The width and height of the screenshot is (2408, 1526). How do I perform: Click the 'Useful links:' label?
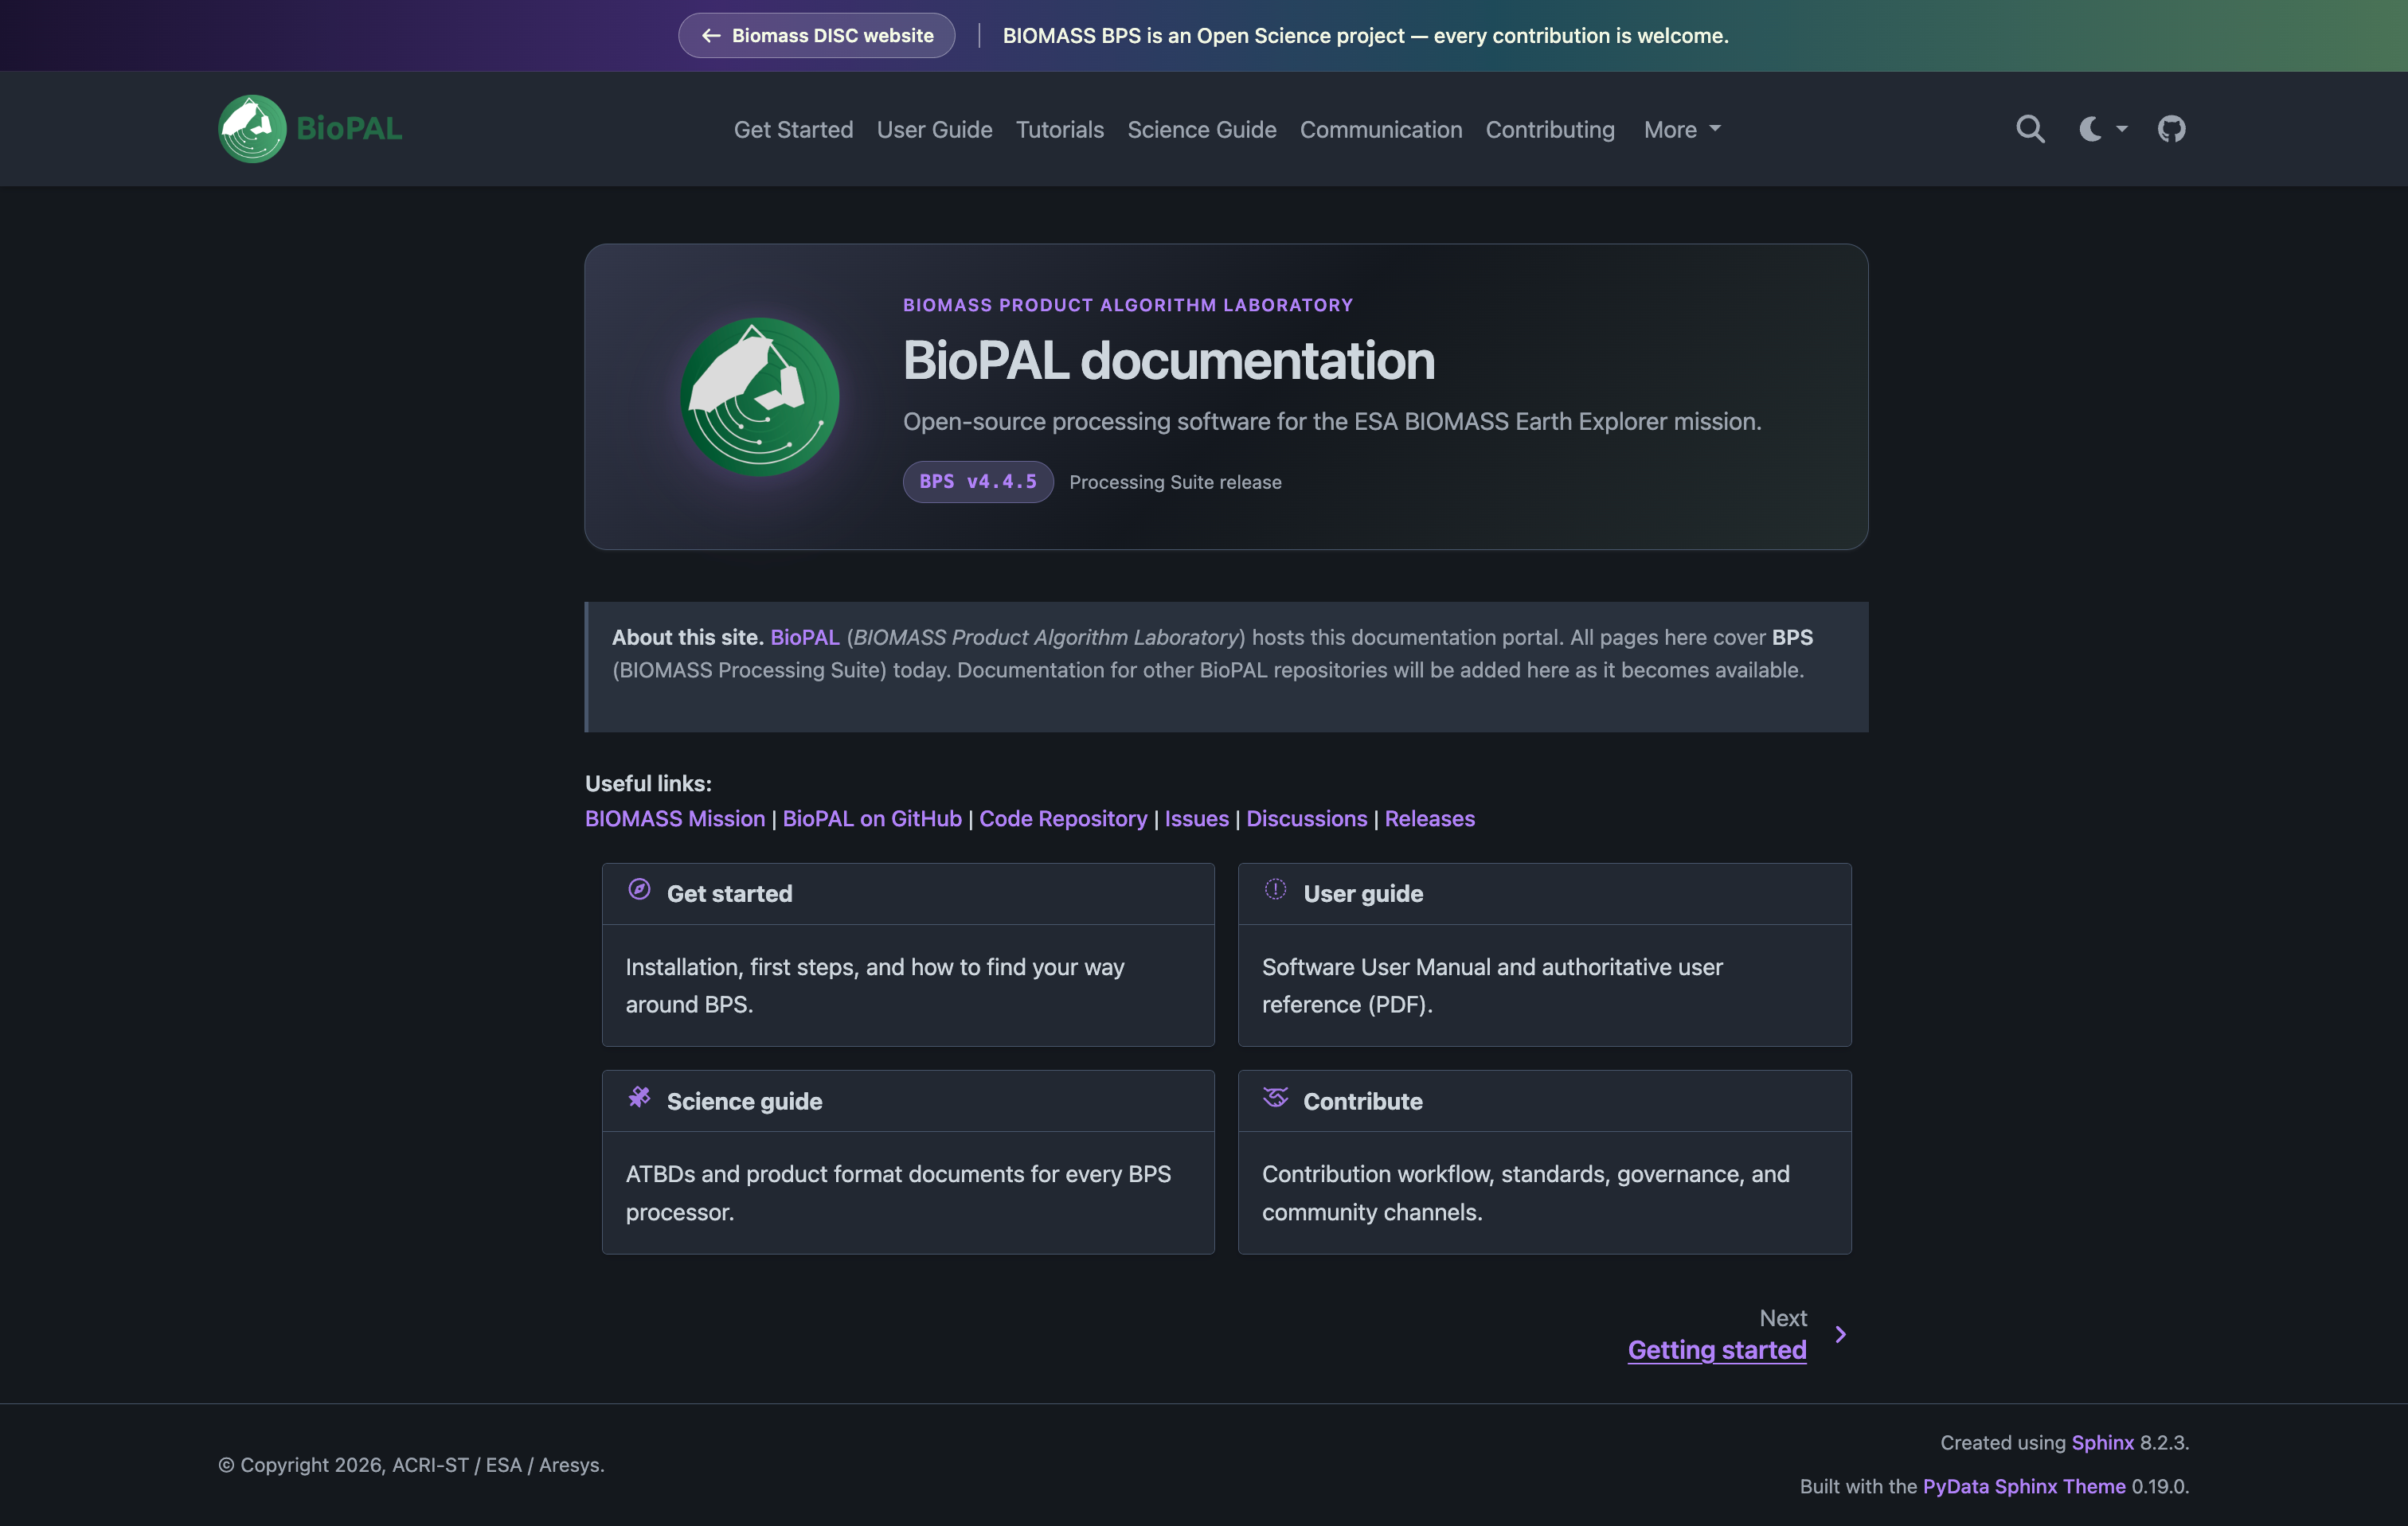click(x=648, y=783)
